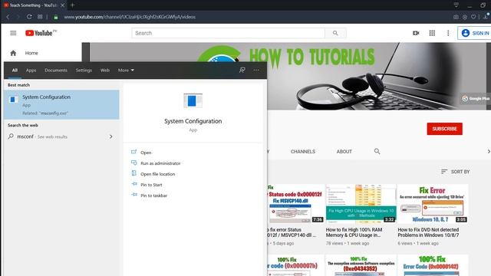Choose Run as administrator

click(160, 163)
